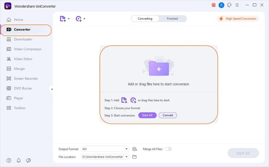Open the gift box promotions icon
The image size is (269, 167).
(x=213, y=5)
